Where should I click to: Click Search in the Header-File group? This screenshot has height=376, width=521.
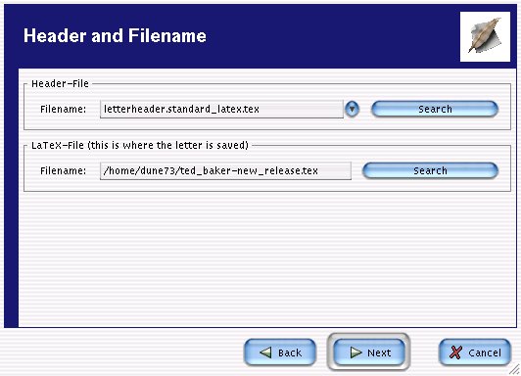pos(435,109)
